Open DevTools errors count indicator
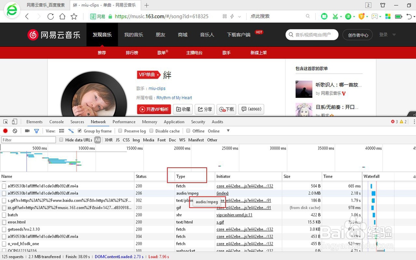This screenshot has height=260, width=416. pos(394,122)
